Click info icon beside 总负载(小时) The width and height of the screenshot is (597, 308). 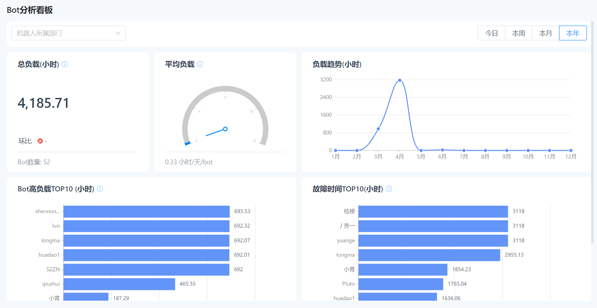(x=65, y=64)
